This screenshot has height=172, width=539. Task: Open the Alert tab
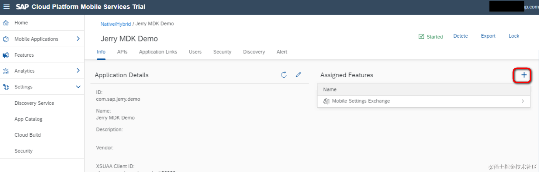click(x=282, y=52)
